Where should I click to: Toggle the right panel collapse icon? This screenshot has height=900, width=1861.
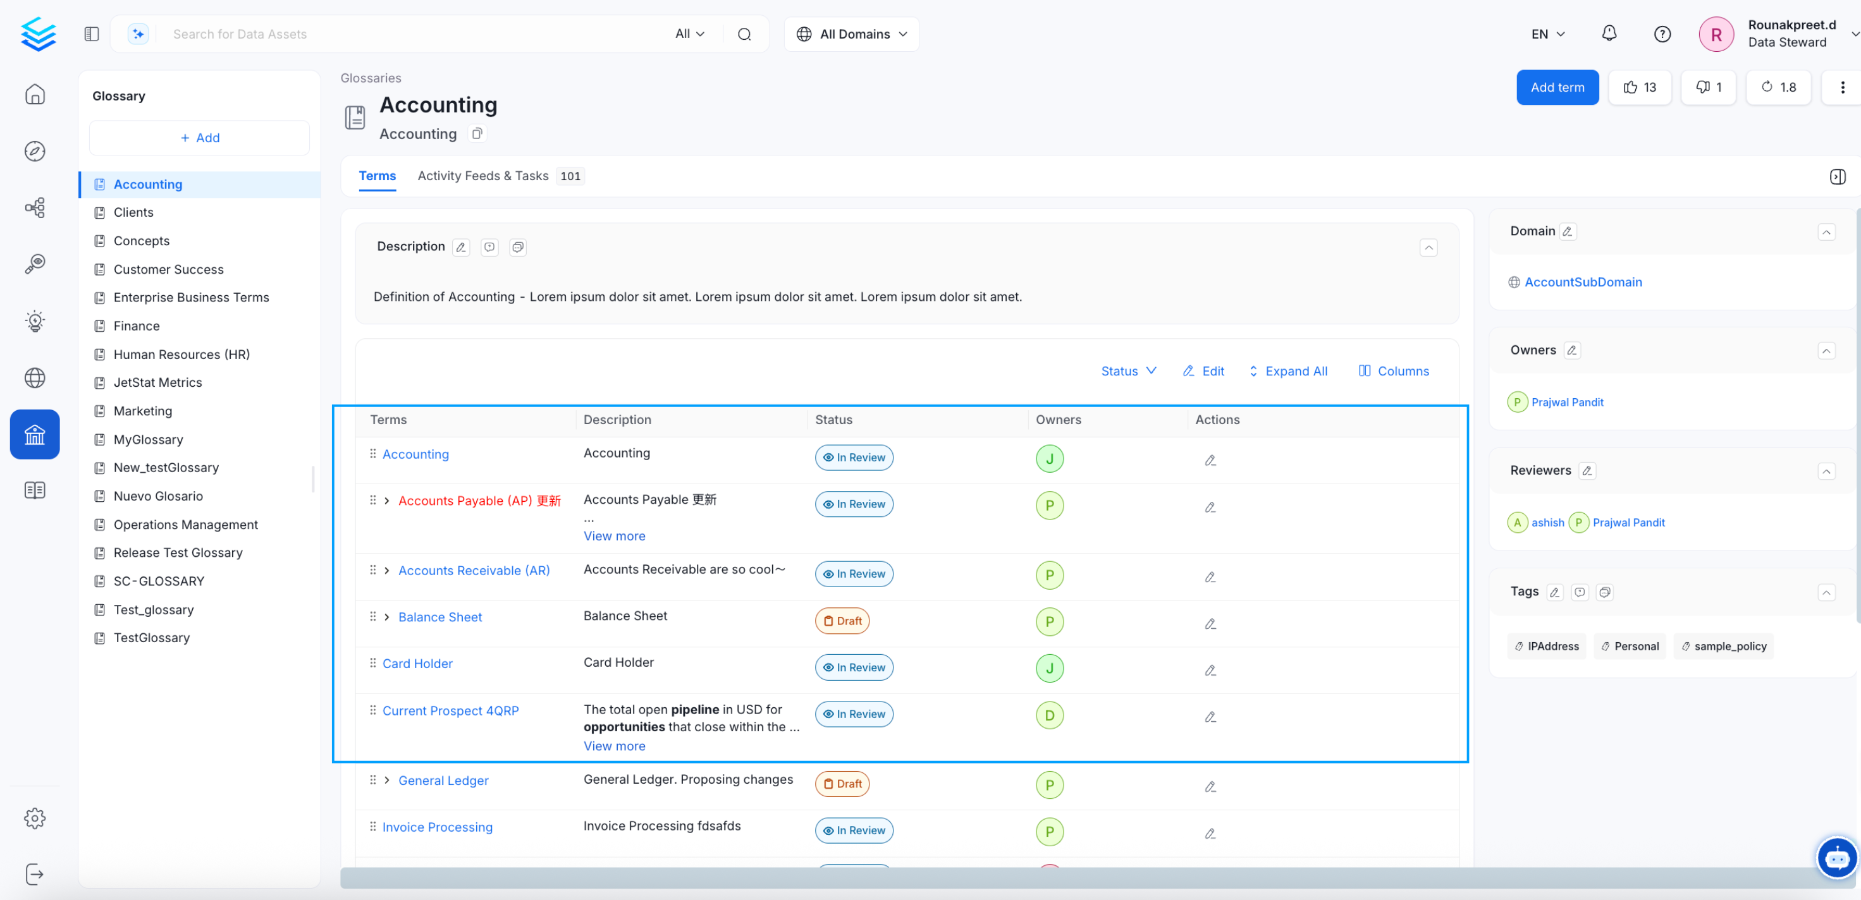tap(1837, 176)
